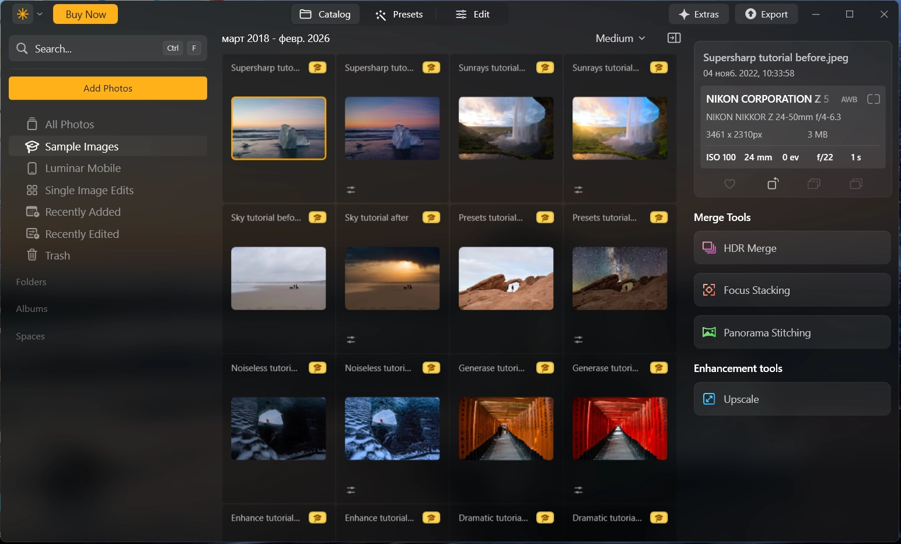
Task: Open the Sample Images collection
Action: (108, 146)
